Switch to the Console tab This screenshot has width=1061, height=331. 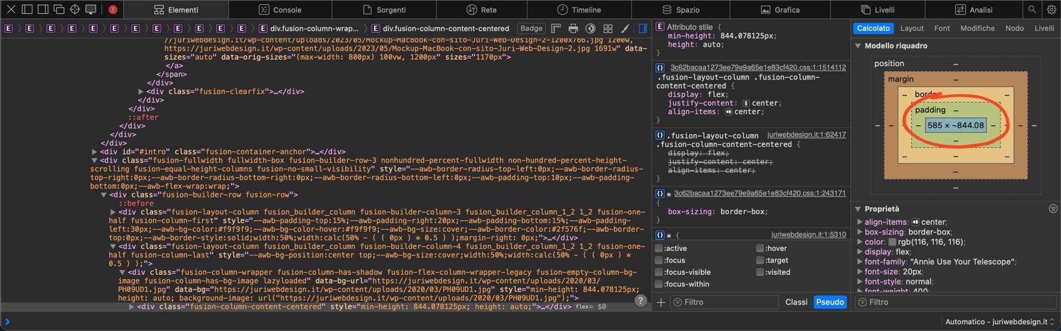point(280,10)
